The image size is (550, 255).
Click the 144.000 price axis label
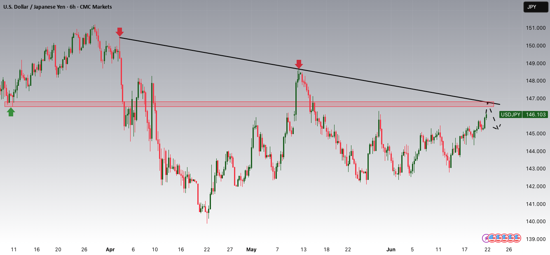[x=535, y=151]
